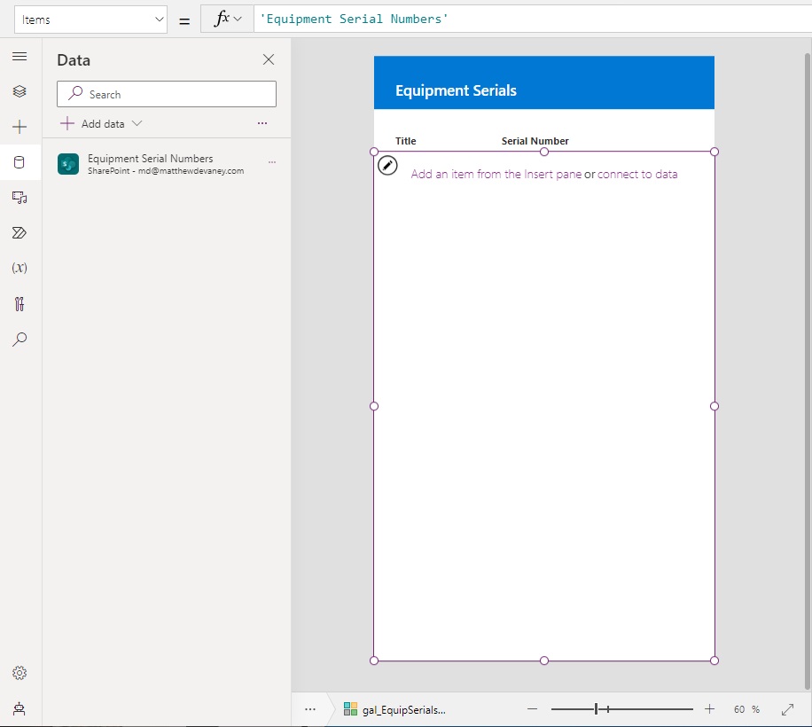Expand the fx formula bar dropdown

click(236, 19)
